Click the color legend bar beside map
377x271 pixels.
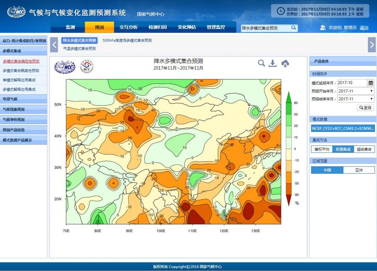click(289, 148)
